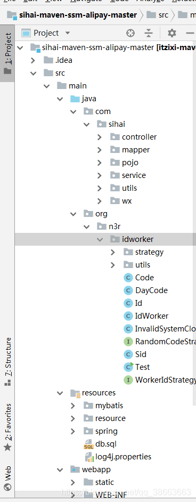
Task: Select the idworker package name
Action: (138, 239)
